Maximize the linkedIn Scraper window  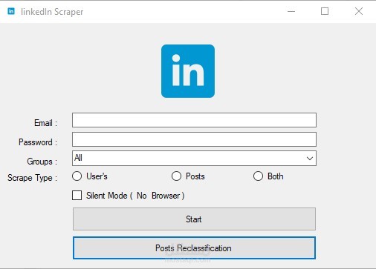(x=325, y=11)
